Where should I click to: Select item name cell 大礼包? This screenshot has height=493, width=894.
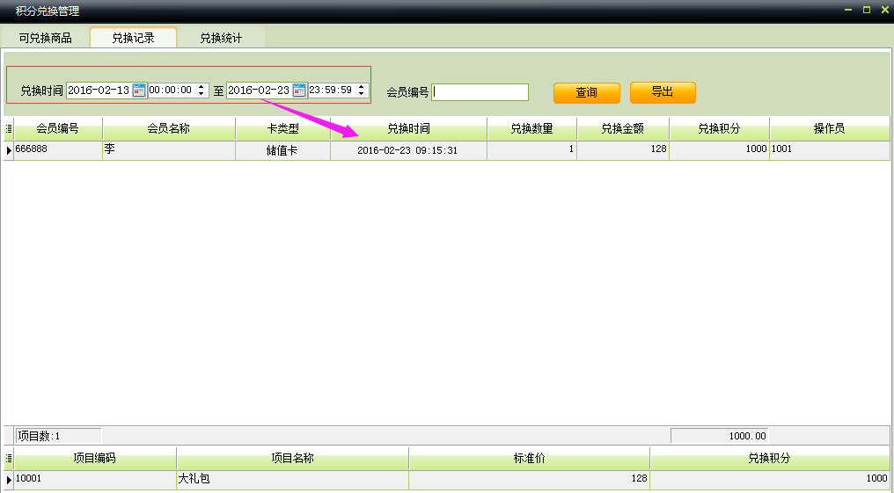[292, 480]
